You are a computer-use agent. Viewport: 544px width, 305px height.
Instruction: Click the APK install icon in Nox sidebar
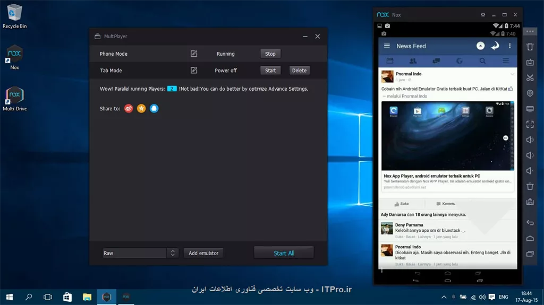530,202
